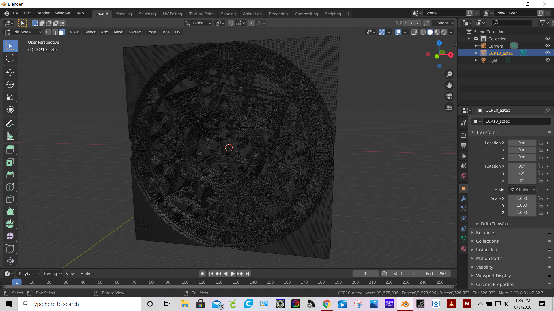The height and width of the screenshot is (311, 554).
Task: Select the Spin tool
Action: (x=10, y=224)
